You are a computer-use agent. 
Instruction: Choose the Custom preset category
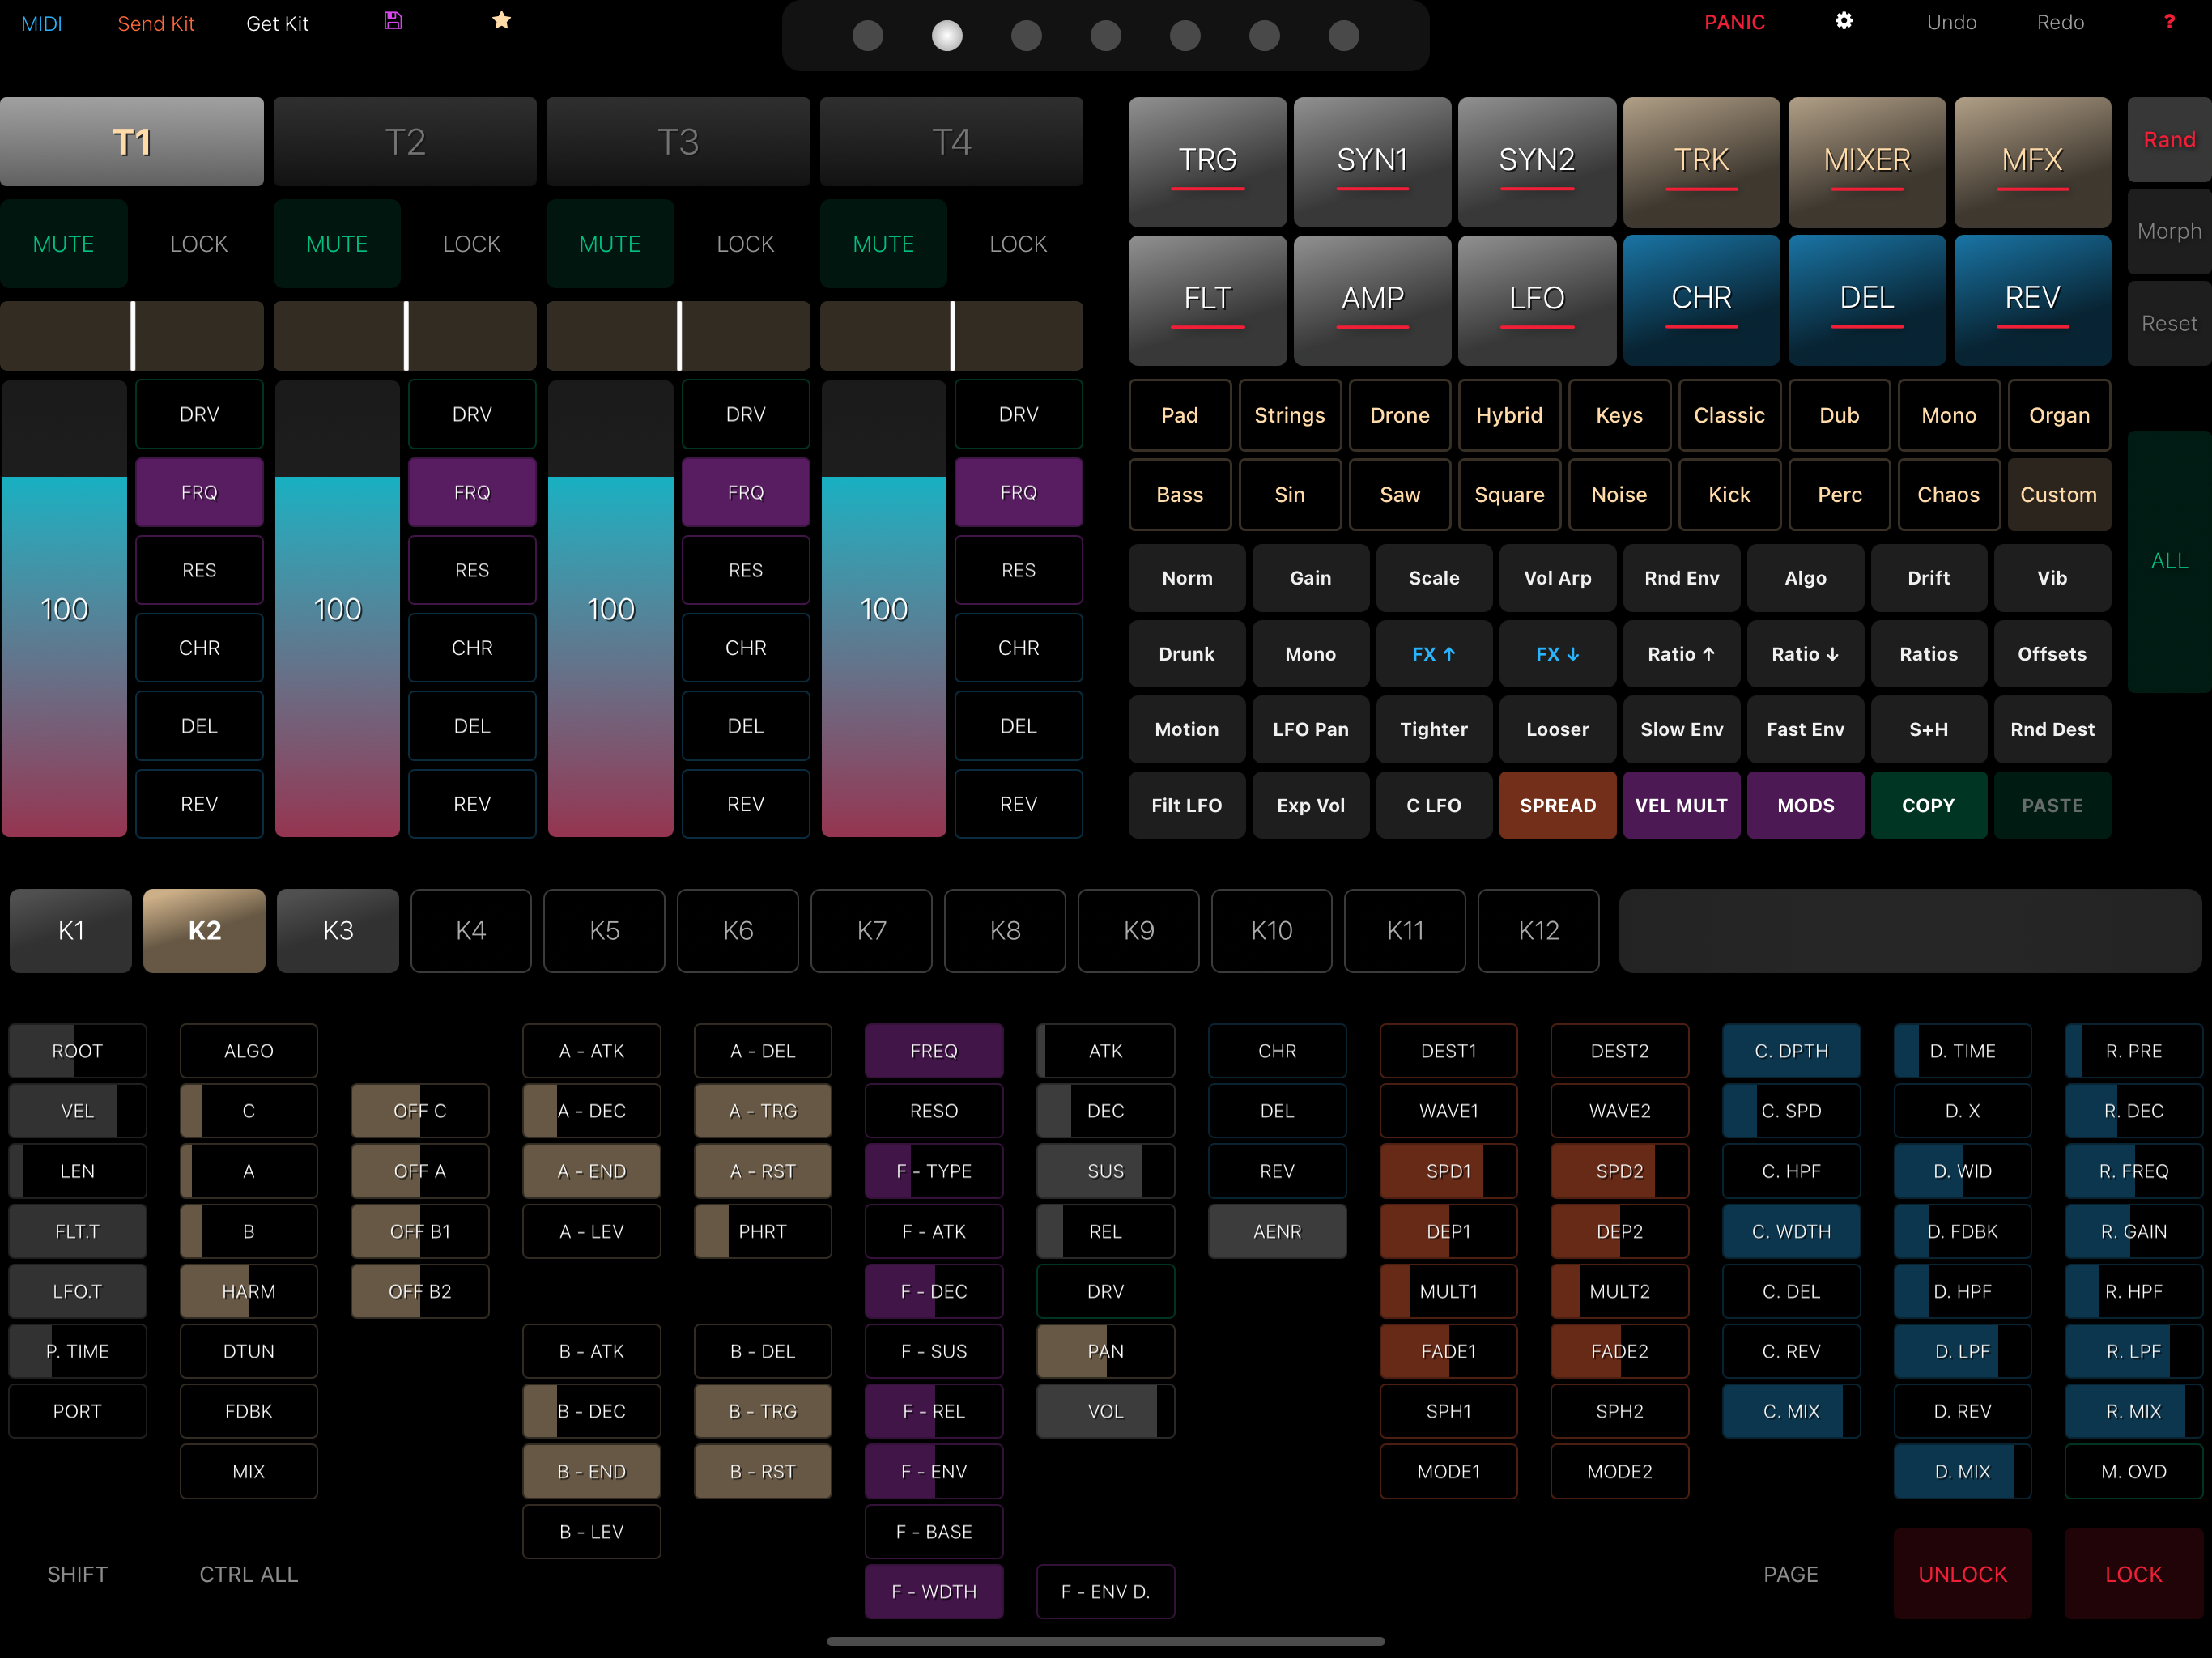(2058, 495)
